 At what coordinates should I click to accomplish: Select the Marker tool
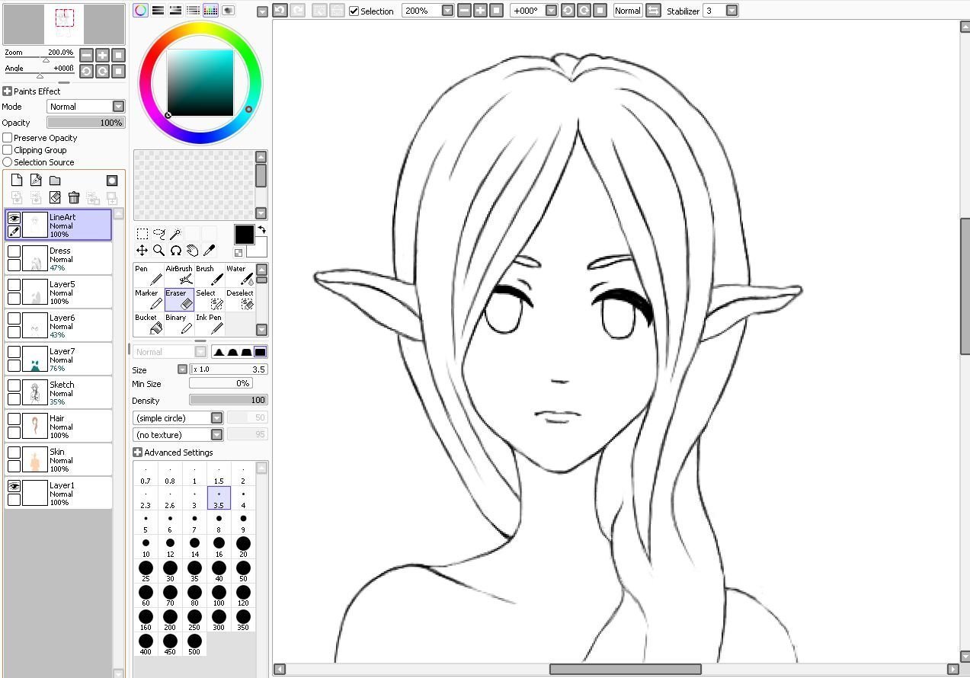pos(149,299)
